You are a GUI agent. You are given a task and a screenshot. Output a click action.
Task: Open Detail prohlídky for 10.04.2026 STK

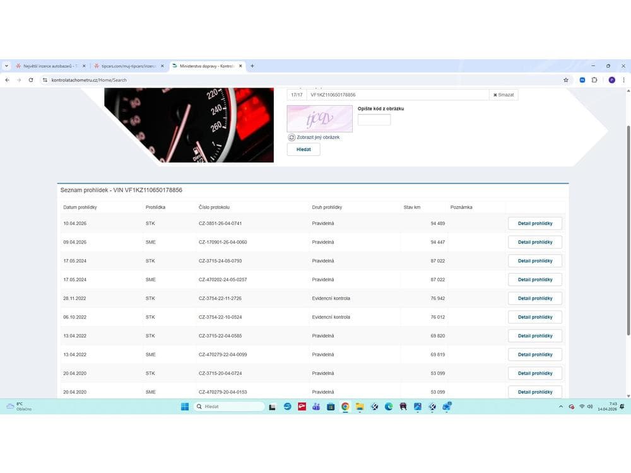coord(535,223)
